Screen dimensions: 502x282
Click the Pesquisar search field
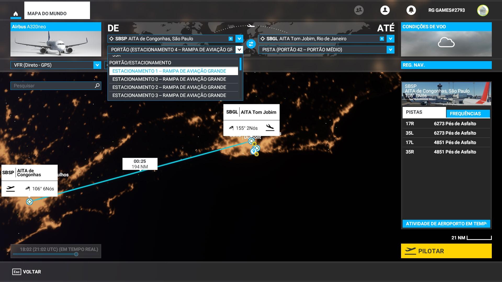pos(52,86)
